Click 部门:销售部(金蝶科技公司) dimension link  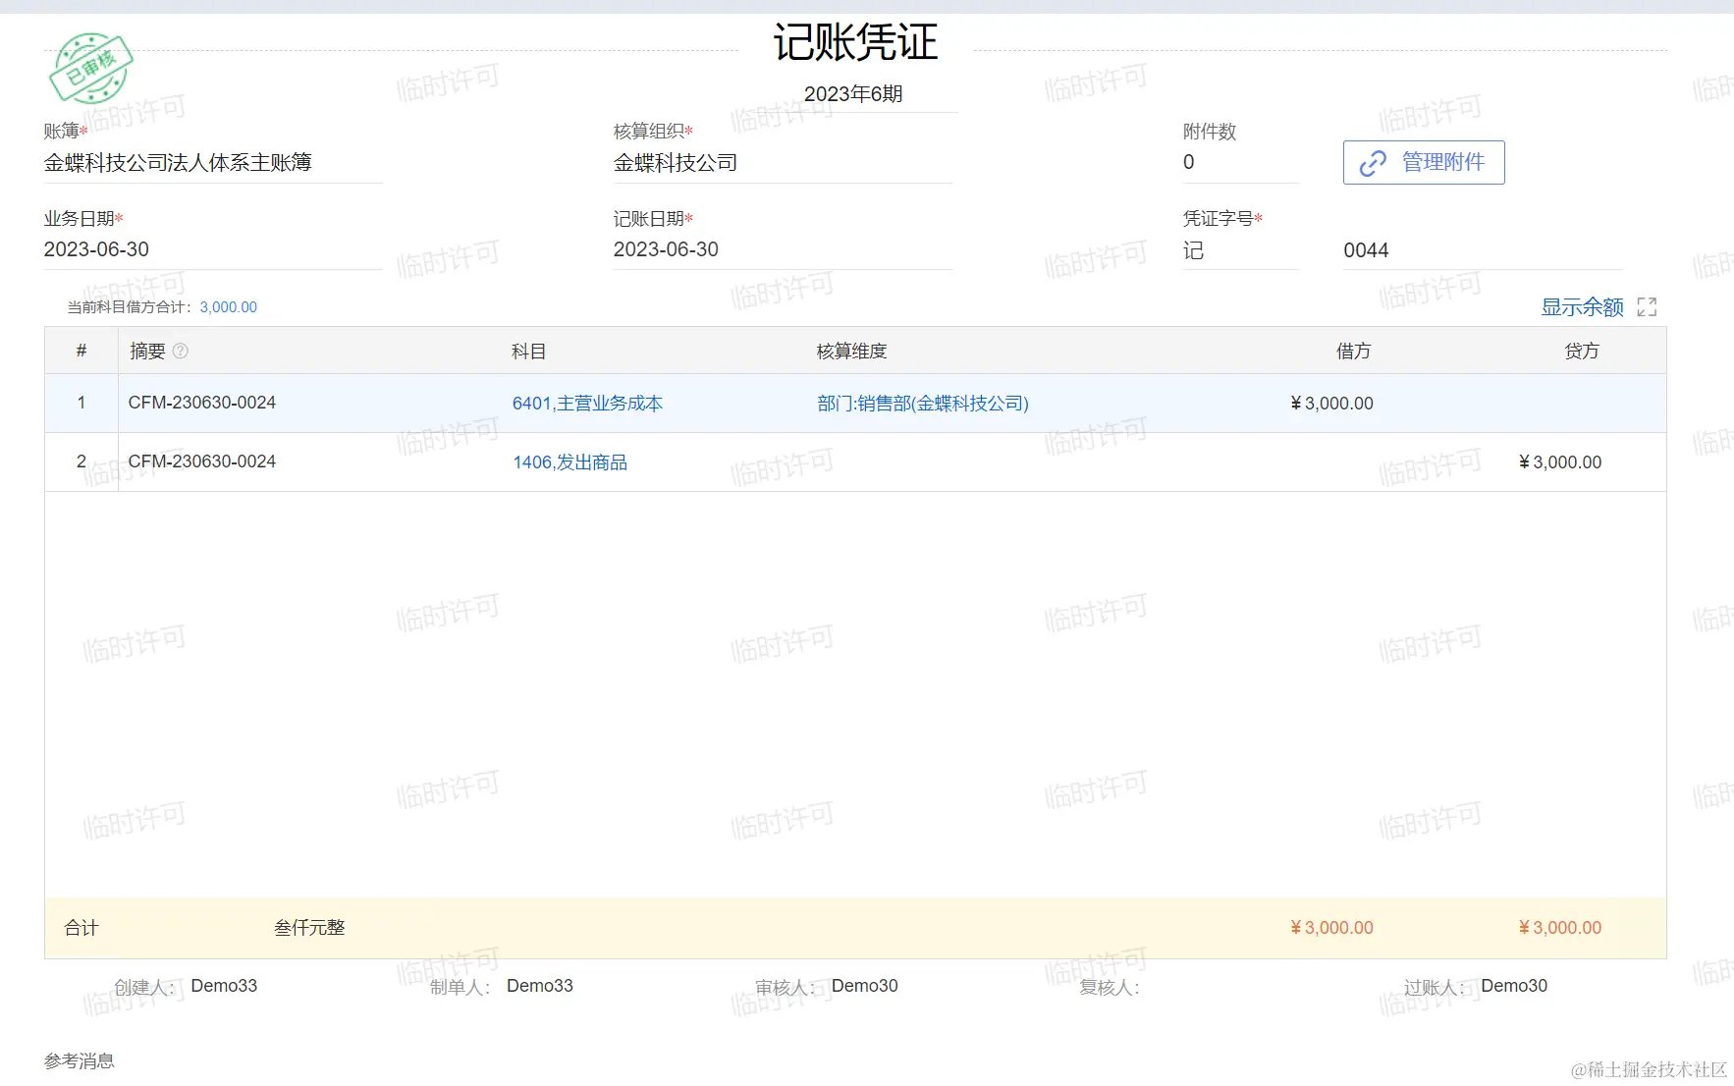[x=923, y=404]
